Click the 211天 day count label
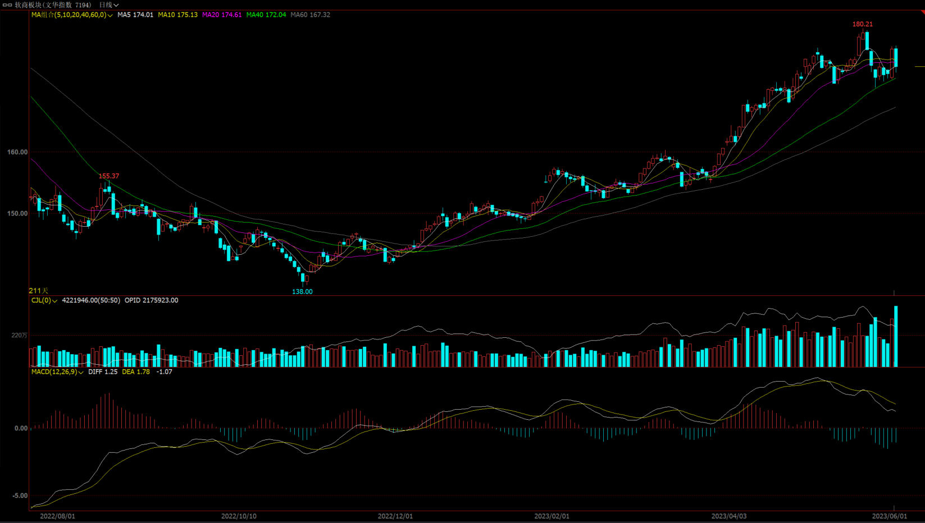The width and height of the screenshot is (925, 523). coord(39,291)
